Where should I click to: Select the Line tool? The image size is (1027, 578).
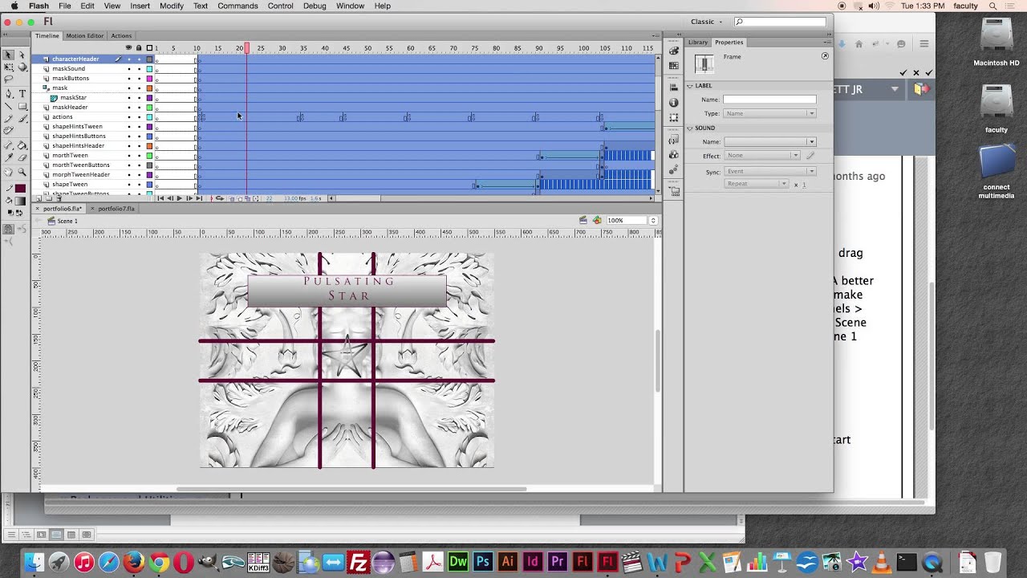pos(9,106)
